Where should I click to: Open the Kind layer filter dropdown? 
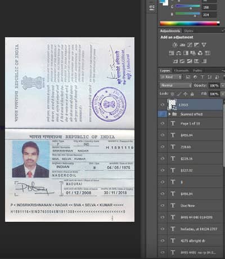(x=171, y=77)
